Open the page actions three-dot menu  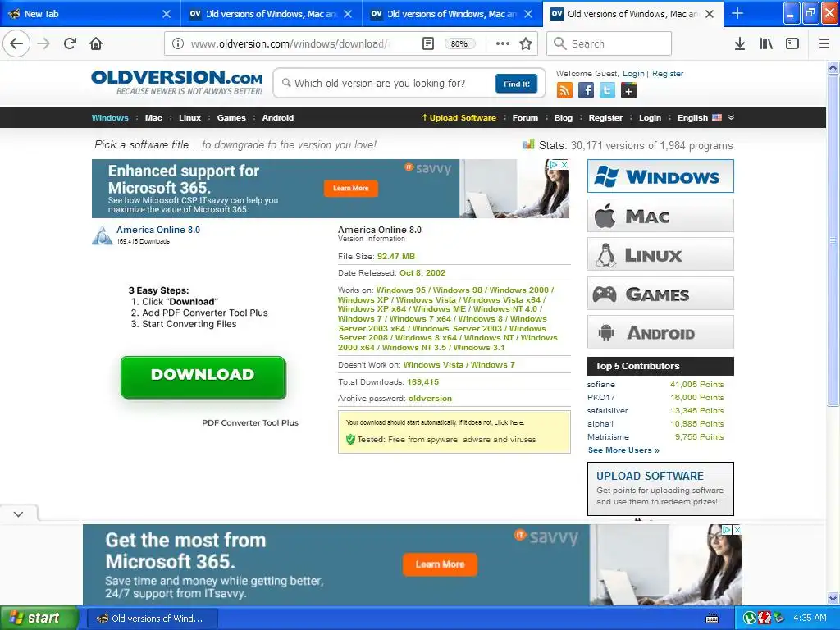[x=503, y=43]
